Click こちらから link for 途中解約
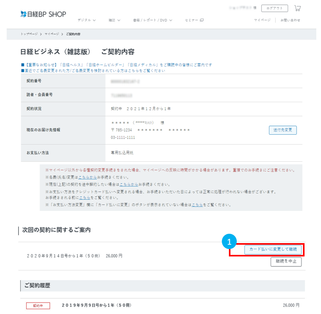 point(129,184)
